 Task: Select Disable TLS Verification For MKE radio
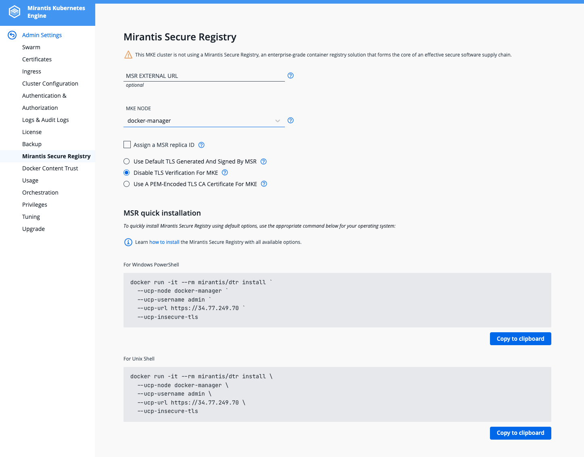[x=127, y=173]
